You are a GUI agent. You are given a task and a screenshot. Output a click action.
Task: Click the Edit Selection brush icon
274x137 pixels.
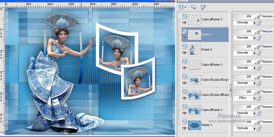203,7
